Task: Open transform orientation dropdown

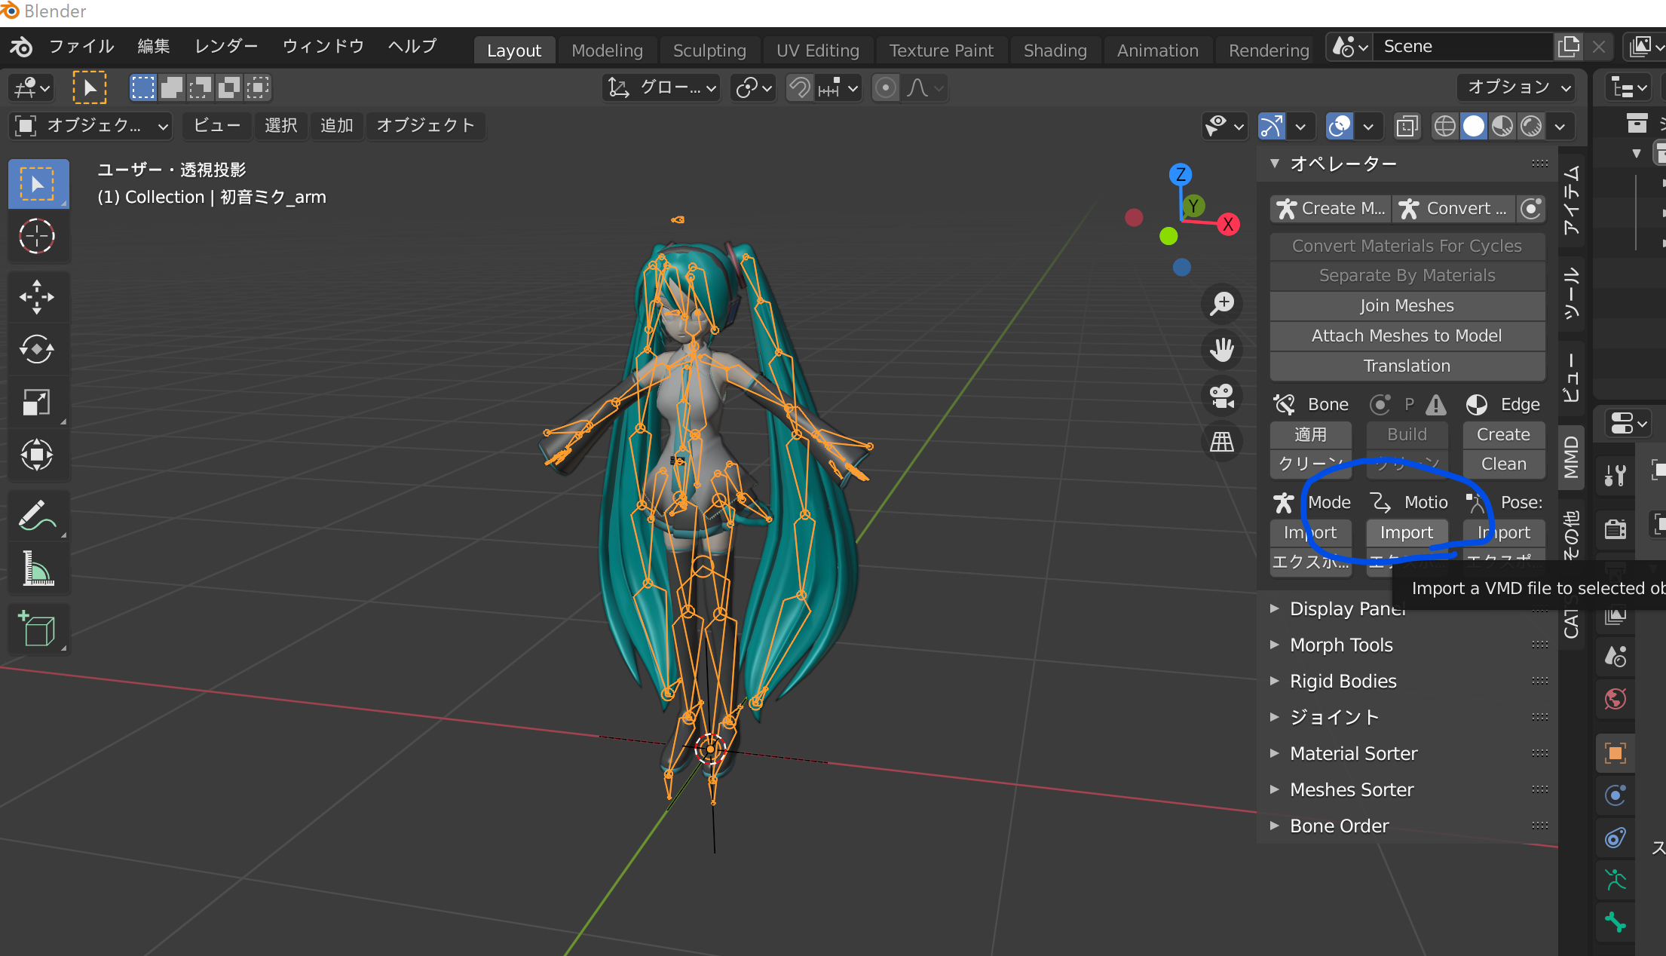Action: [x=661, y=88]
